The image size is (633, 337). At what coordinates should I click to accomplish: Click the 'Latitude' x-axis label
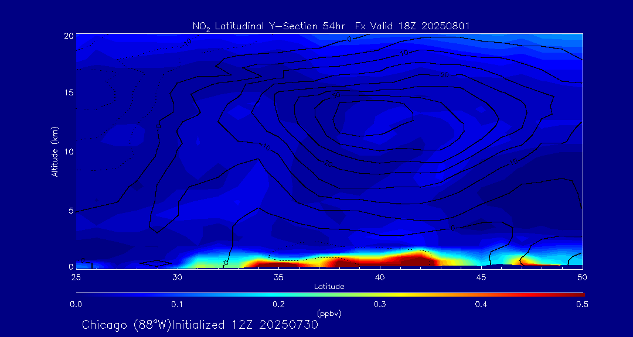(x=329, y=287)
